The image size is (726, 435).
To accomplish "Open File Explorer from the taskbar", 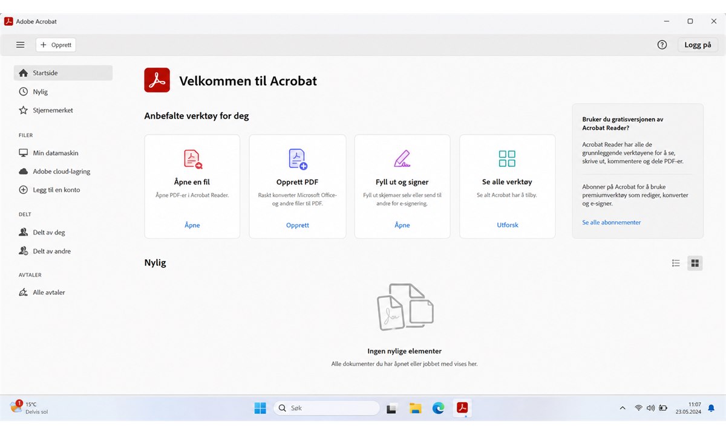I will pos(415,408).
